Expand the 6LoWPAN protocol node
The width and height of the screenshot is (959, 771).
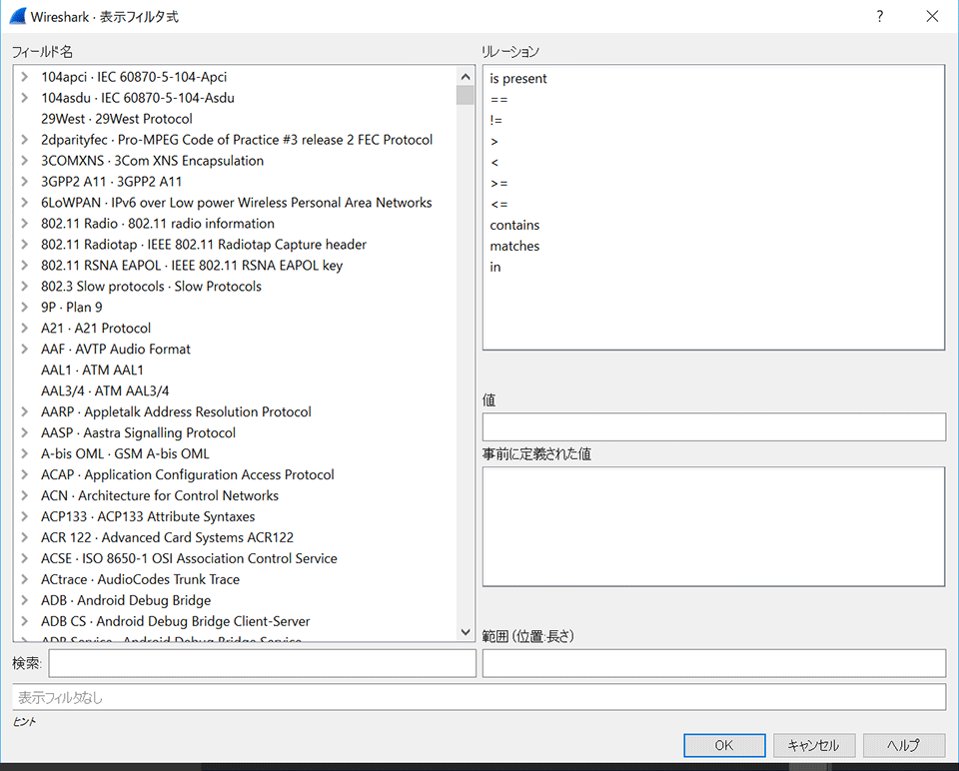(x=24, y=203)
